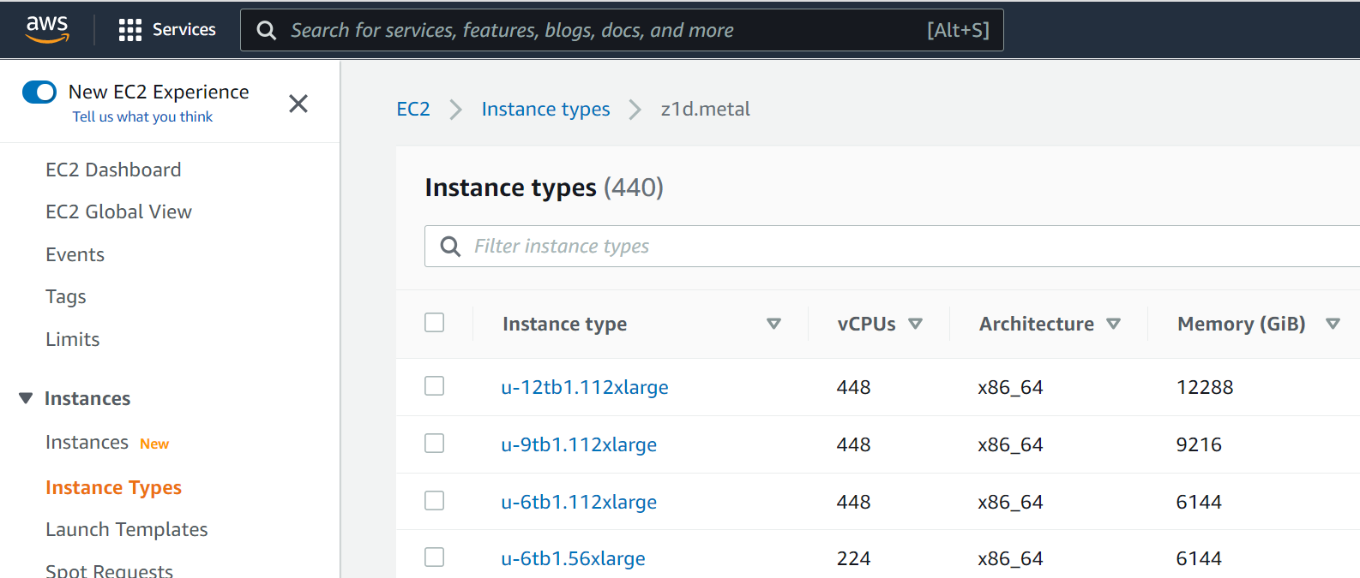Screen dimensions: 1360x578
Task: Sort by Instance type column arrow
Action: (x=773, y=324)
